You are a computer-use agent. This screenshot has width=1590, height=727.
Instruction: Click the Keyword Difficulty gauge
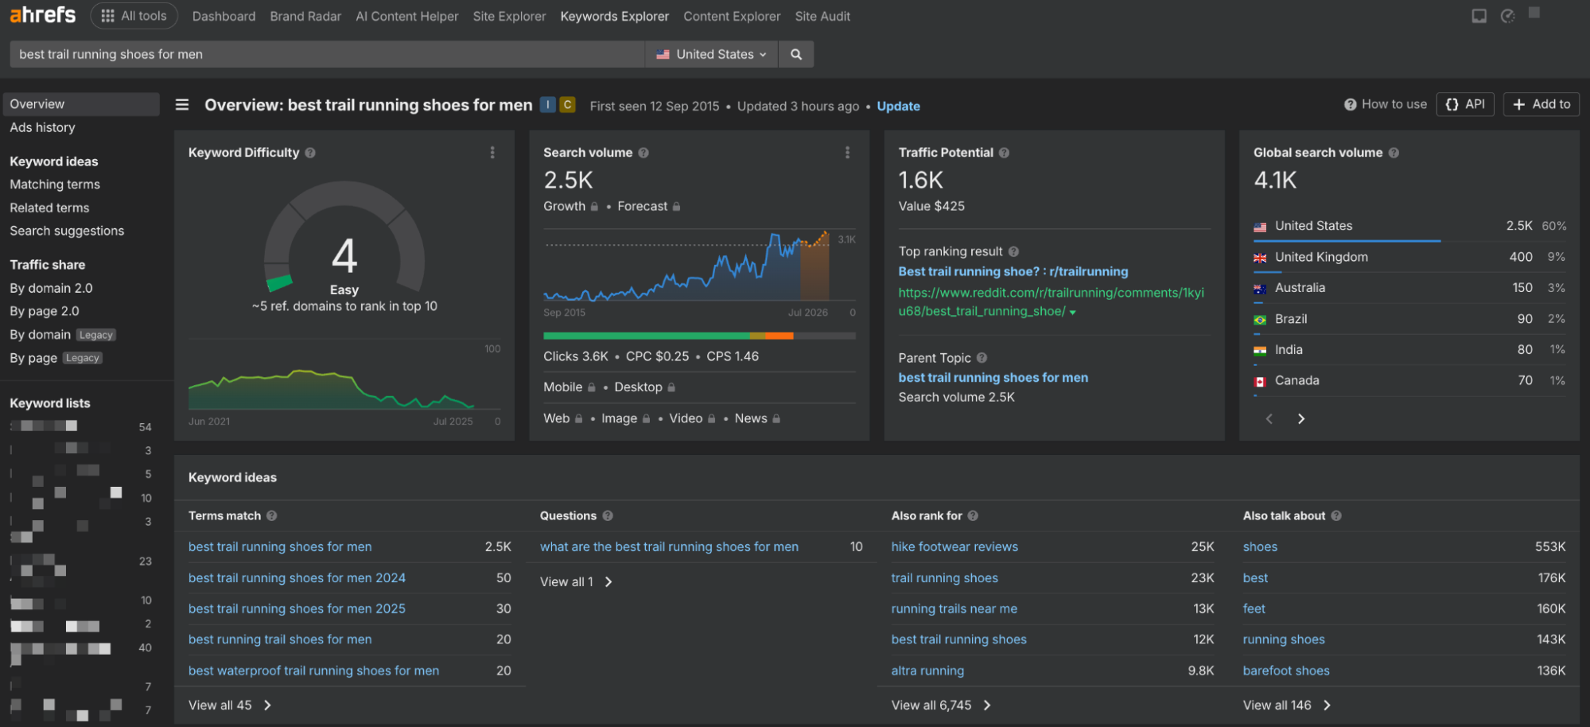(344, 236)
